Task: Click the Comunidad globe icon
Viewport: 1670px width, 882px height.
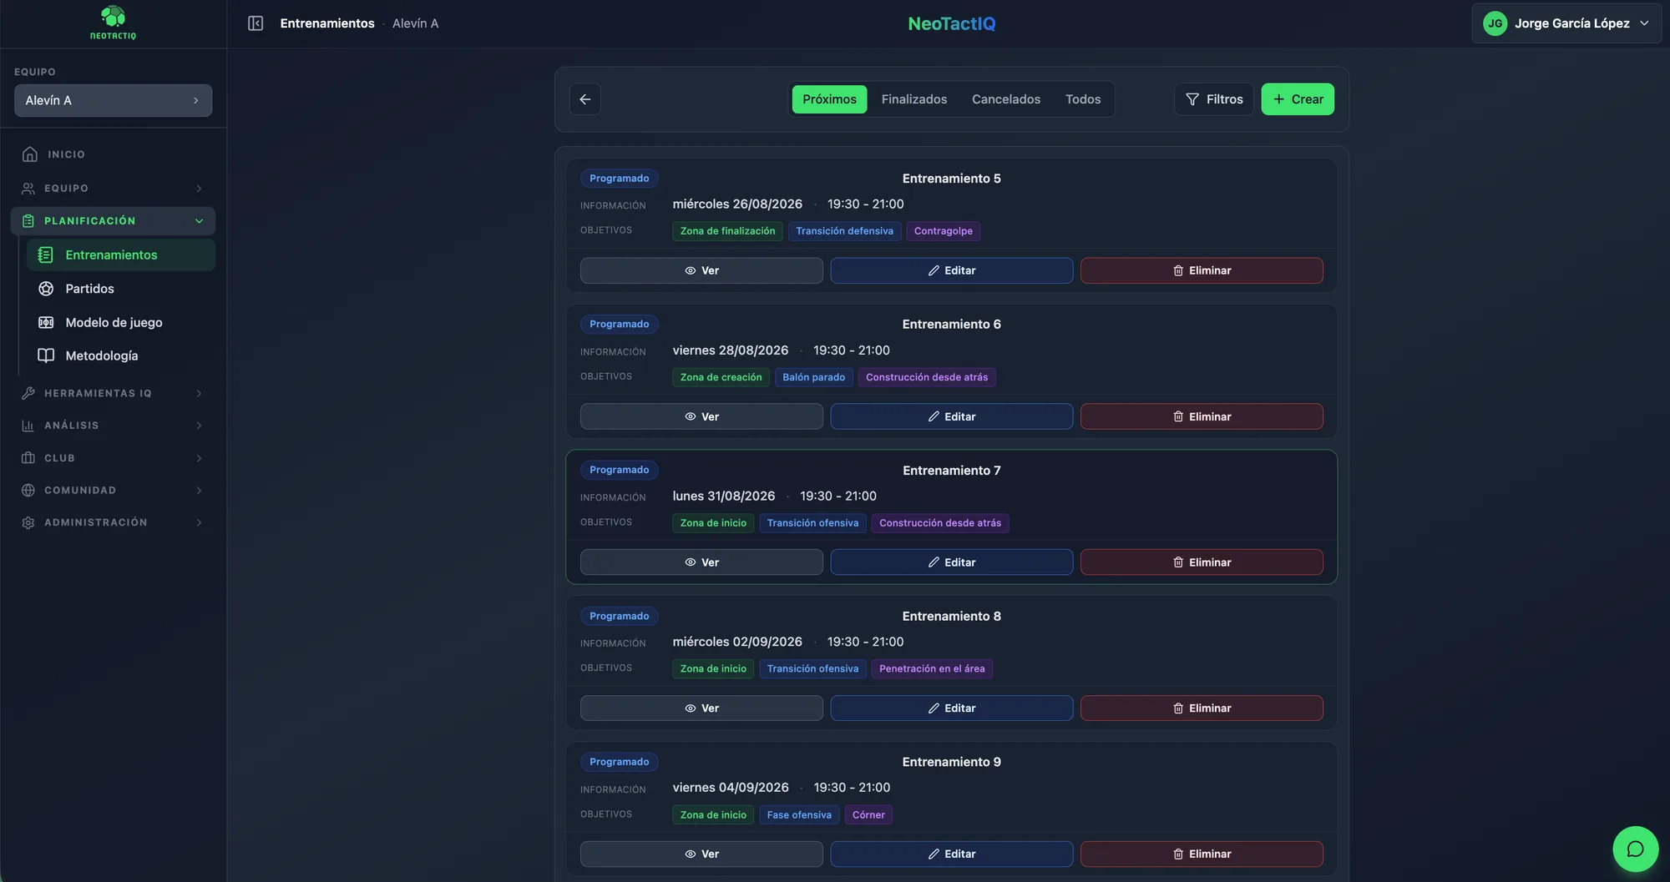Action: (x=28, y=491)
